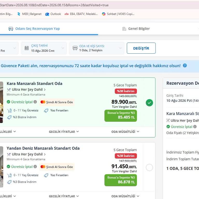The height and width of the screenshot is (199, 199).
Task: Select the Yandan Deniz Manzaralı room radio button
Action: click(149, 168)
